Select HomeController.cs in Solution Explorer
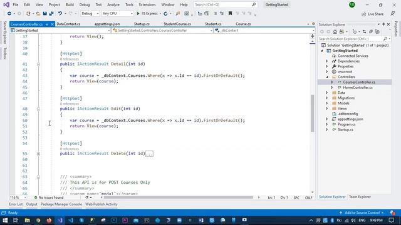Screen dimensions: 401x225 pos(358,87)
